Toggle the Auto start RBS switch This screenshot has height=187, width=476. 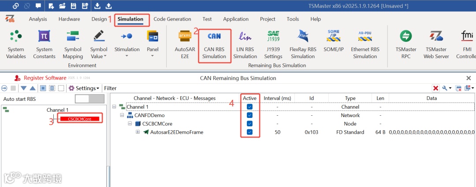[89, 99]
